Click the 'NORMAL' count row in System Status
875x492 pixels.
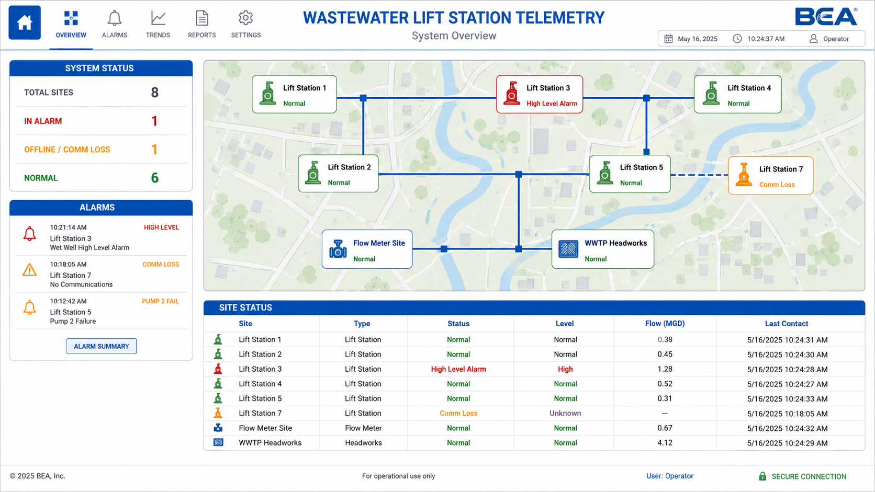click(x=101, y=178)
